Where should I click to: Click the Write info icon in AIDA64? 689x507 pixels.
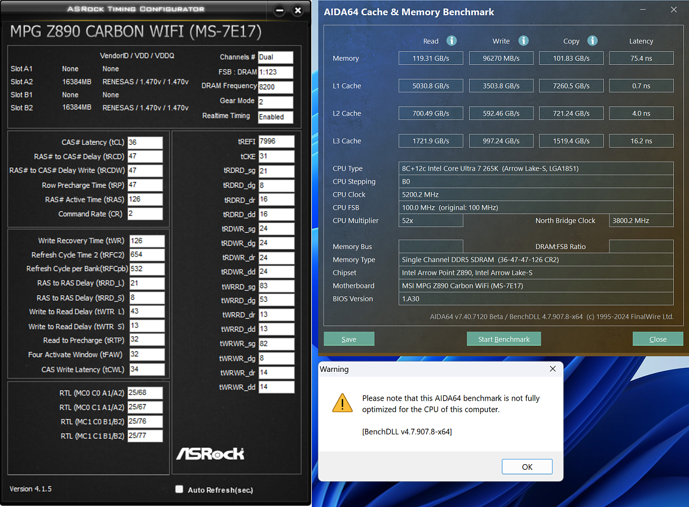tap(523, 41)
